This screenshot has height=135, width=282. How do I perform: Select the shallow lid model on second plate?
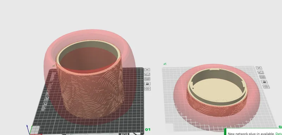(217, 93)
